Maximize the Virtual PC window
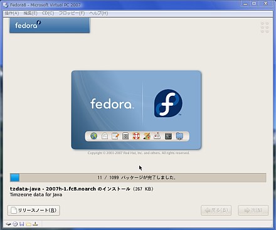Image resolution: width=276 pixels, height=230 pixels. tap(254, 4)
